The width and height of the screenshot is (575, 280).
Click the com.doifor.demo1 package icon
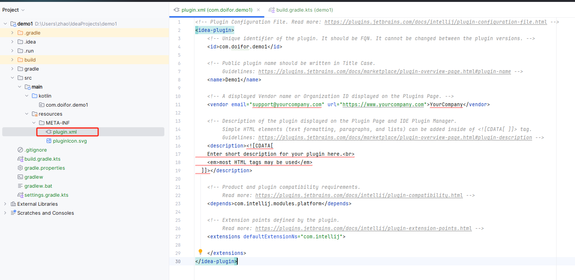(42, 105)
